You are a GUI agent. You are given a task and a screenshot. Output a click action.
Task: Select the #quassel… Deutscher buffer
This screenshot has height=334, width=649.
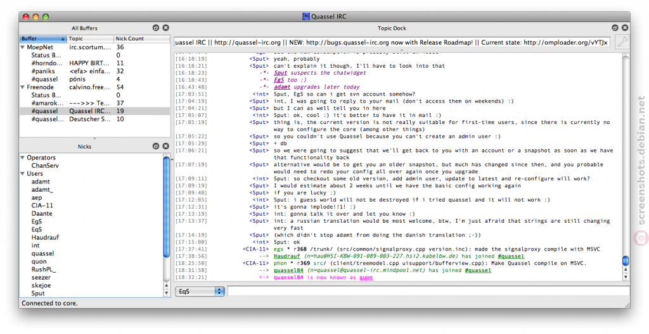[95, 119]
